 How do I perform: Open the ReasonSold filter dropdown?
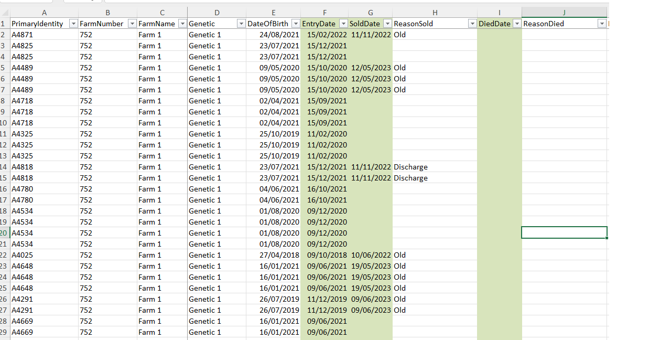(472, 24)
